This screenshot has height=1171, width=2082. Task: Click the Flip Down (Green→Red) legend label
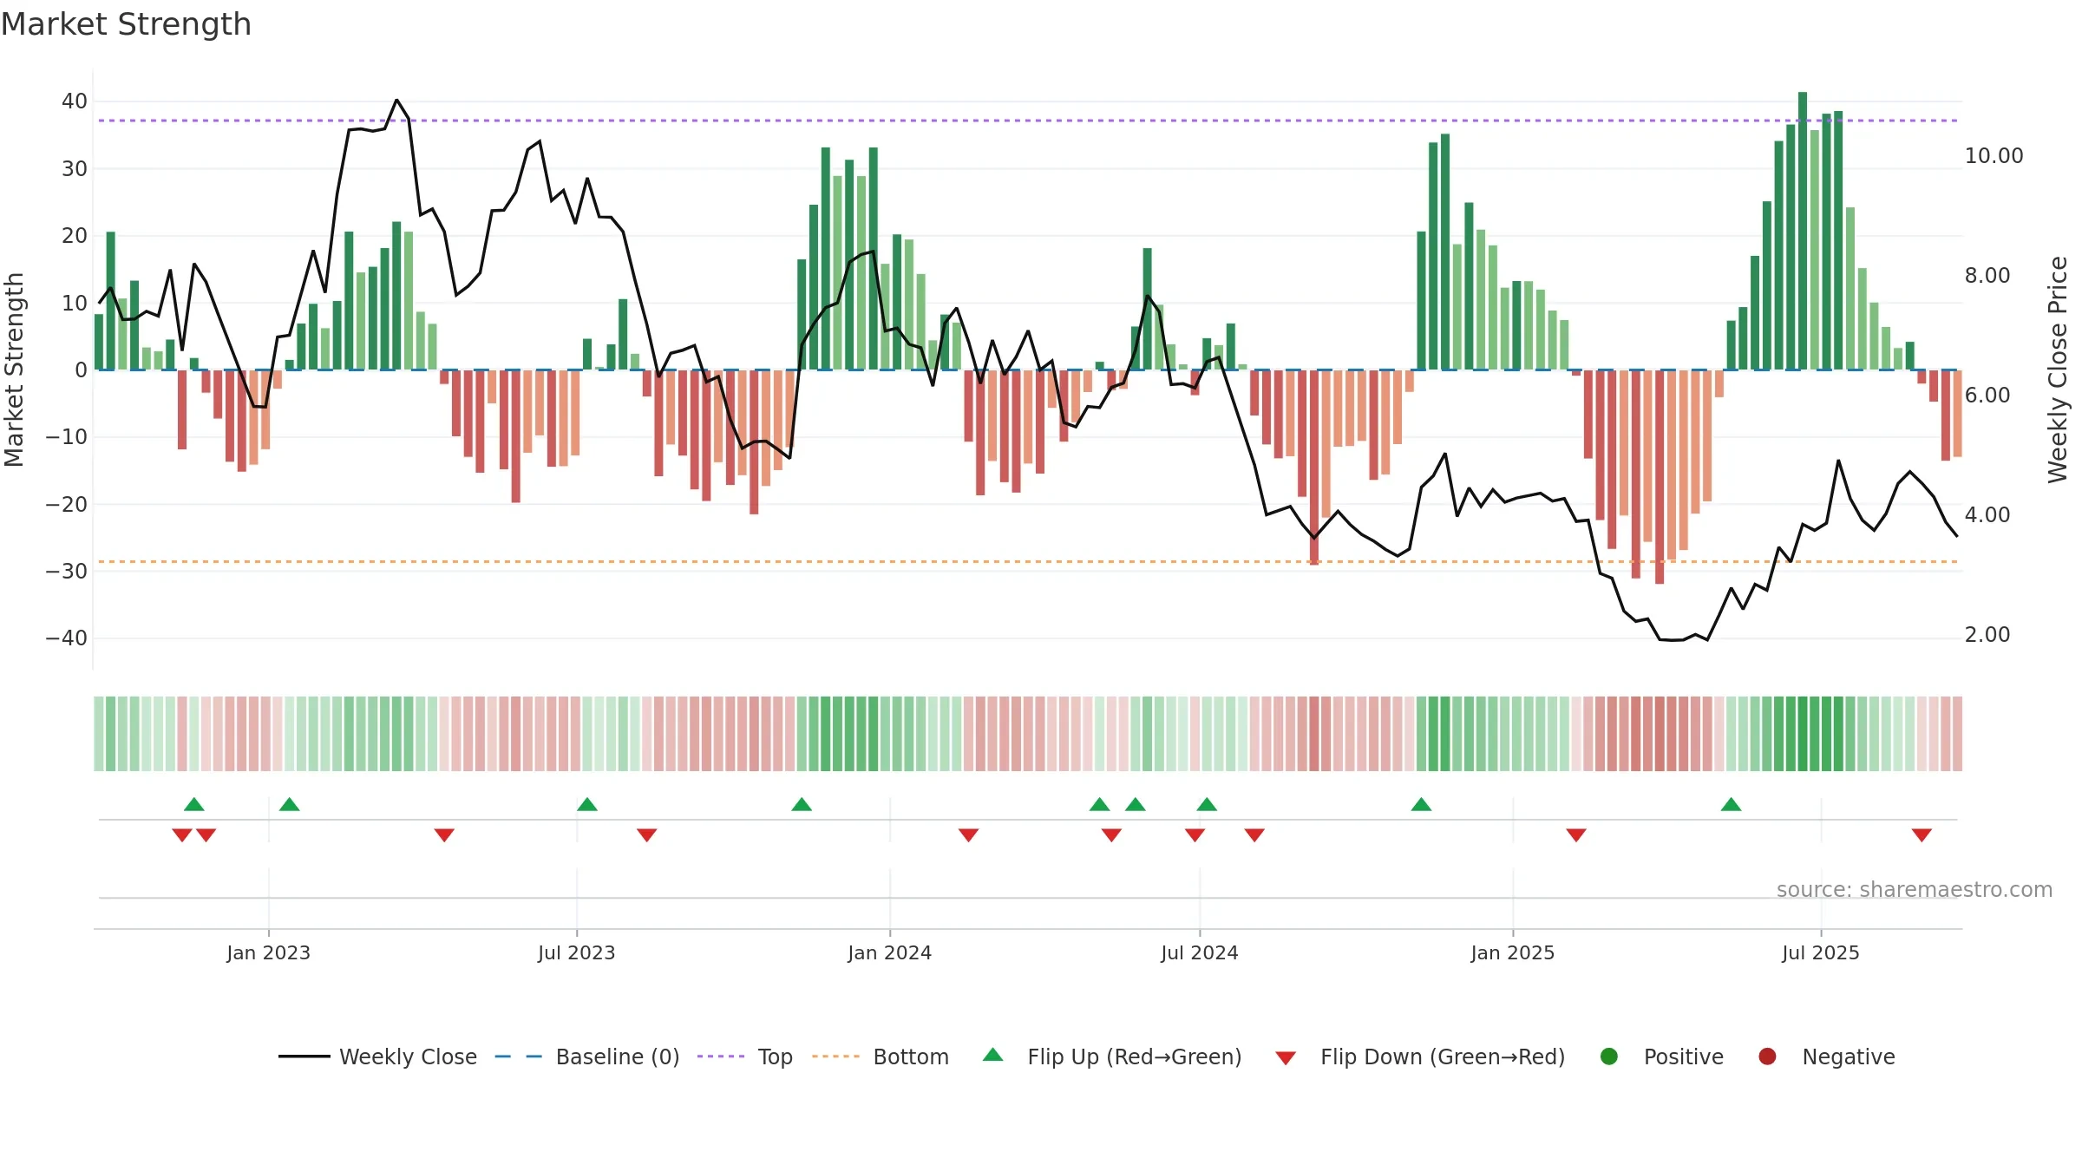point(1443,1057)
